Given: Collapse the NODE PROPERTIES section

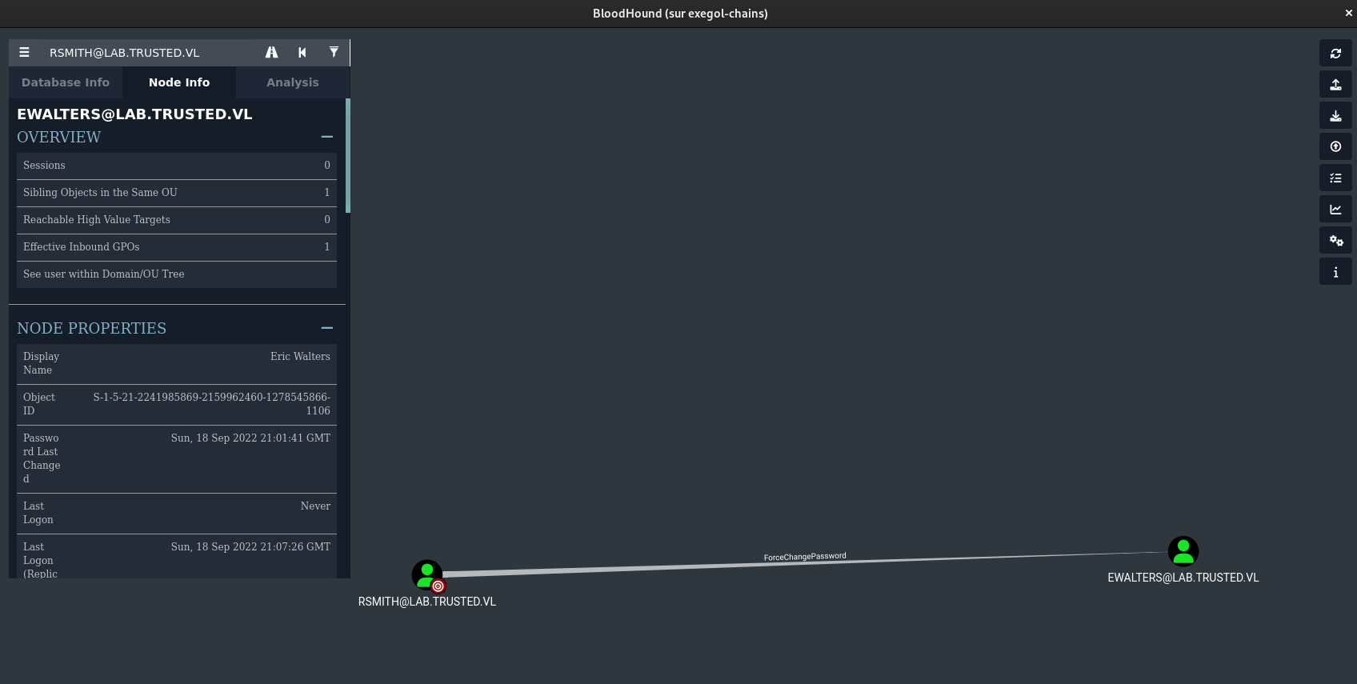Looking at the screenshot, I should [326, 328].
